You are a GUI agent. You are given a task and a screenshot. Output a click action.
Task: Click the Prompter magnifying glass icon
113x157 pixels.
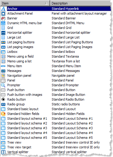(x=3, y=85)
